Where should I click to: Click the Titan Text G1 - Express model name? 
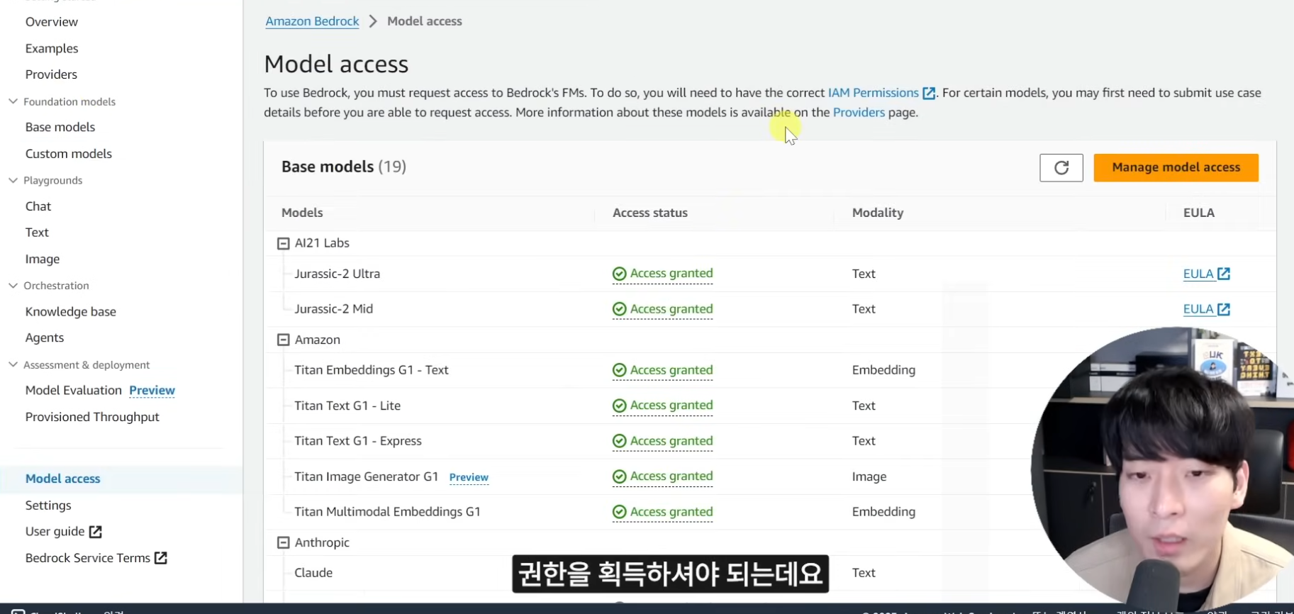(x=358, y=441)
